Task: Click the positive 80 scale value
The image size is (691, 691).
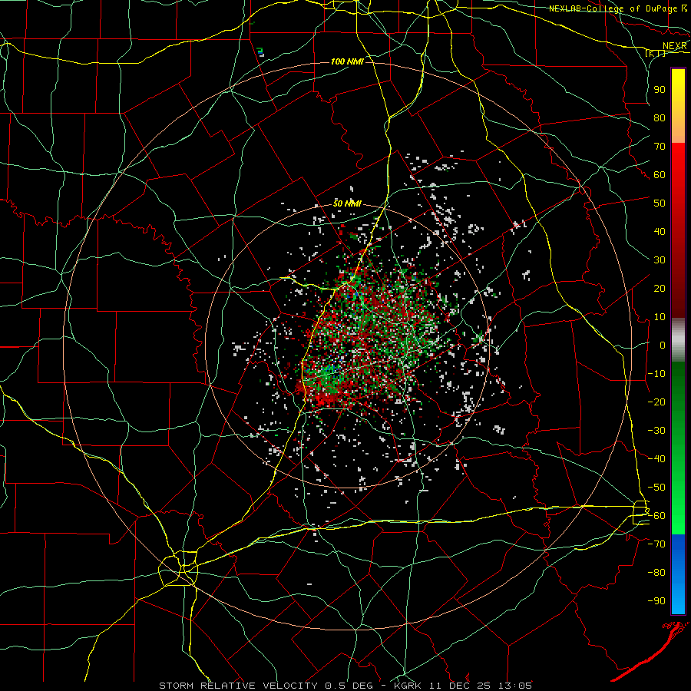Action: click(x=660, y=117)
